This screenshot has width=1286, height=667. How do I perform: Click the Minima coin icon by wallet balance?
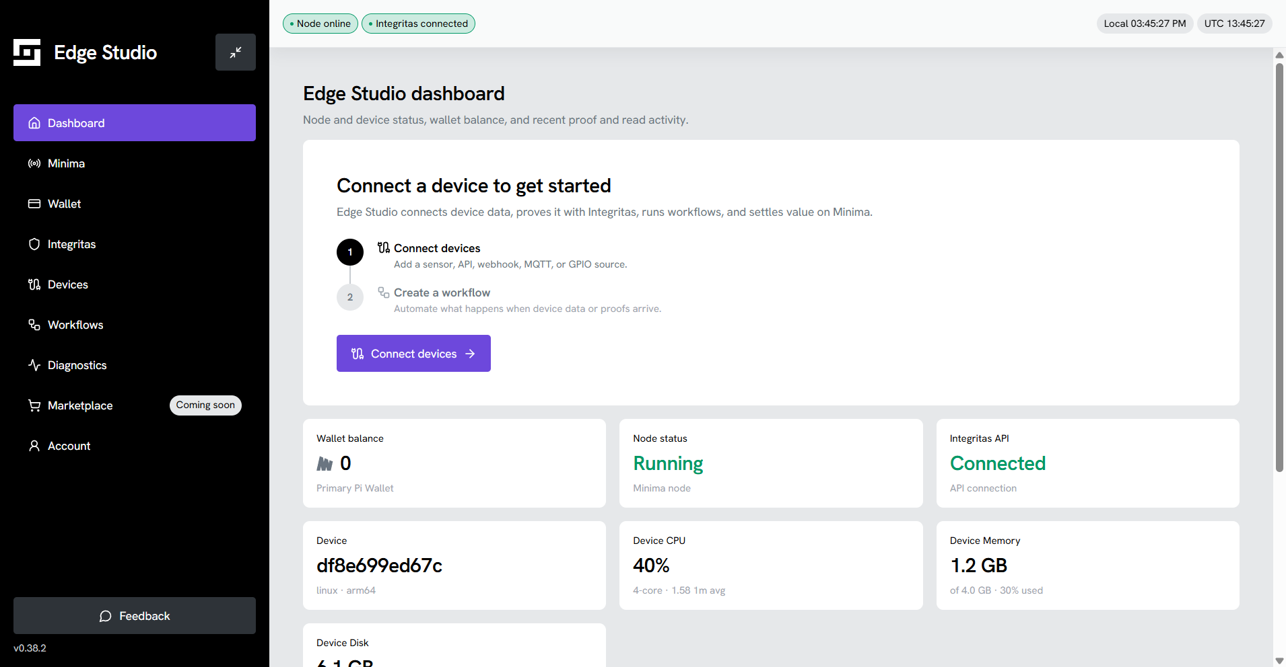(x=325, y=464)
